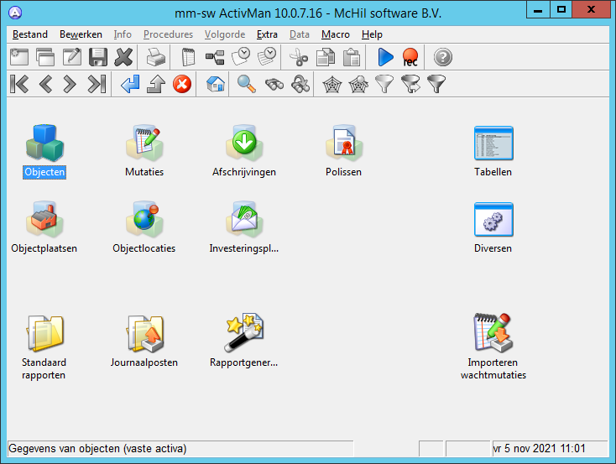Screen dimensions: 616x464
Task: Click the plain spider web icon
Action: click(332, 84)
